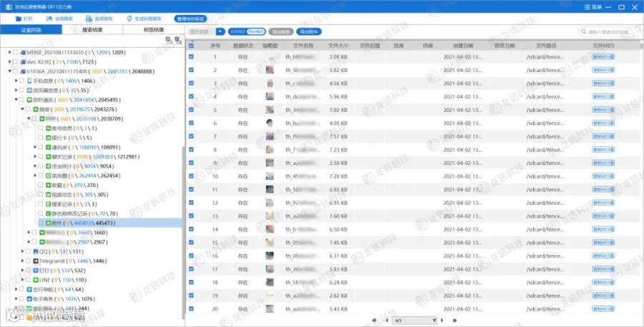
Task: Jump to the last page
Action: 454,320
